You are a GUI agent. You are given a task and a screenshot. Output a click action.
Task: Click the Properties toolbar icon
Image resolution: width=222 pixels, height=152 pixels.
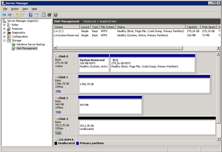tap(49, 15)
